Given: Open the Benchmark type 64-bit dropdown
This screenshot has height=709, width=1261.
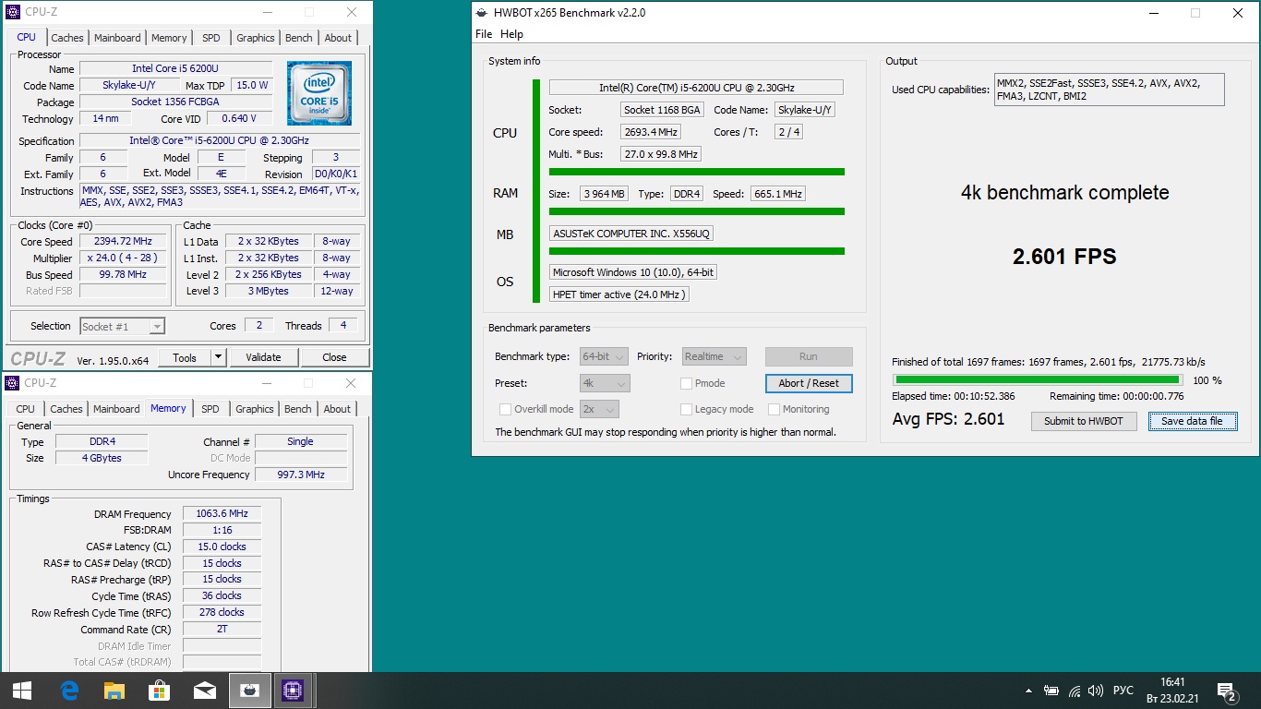Looking at the screenshot, I should [605, 356].
